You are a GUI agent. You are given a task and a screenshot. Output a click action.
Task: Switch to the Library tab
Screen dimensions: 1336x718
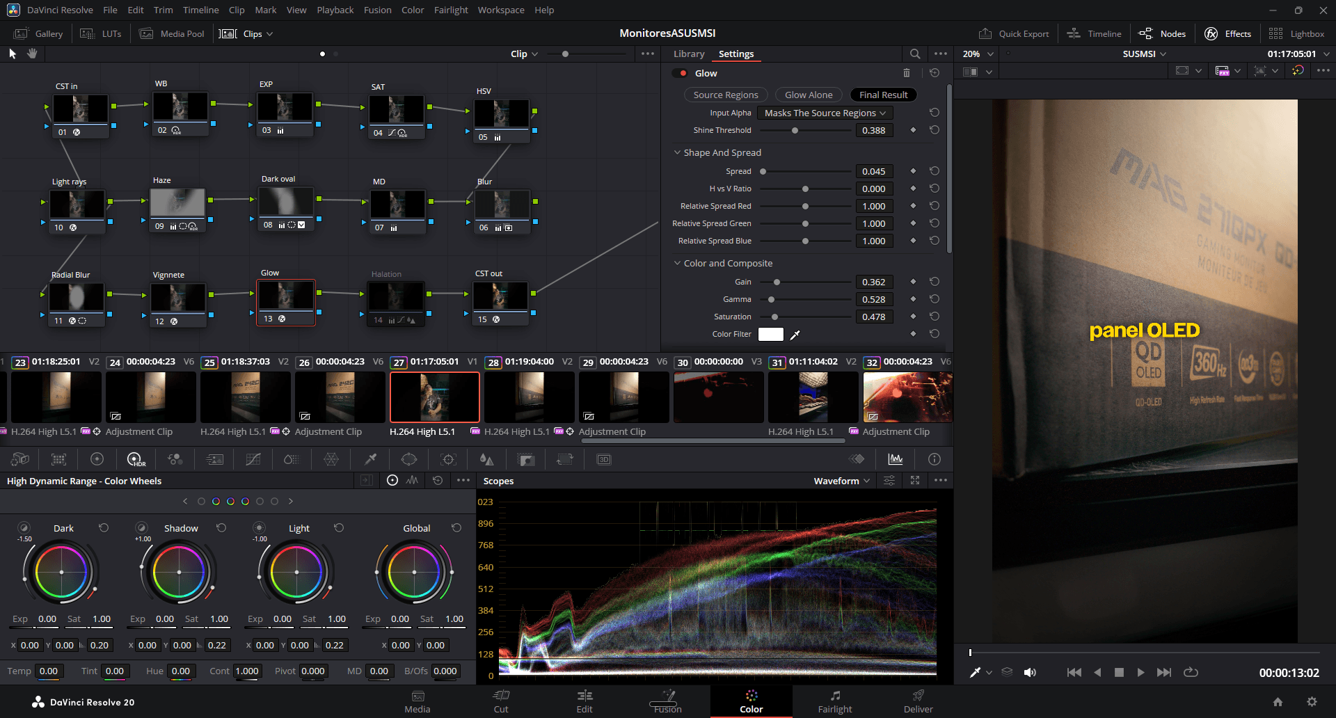tap(689, 54)
